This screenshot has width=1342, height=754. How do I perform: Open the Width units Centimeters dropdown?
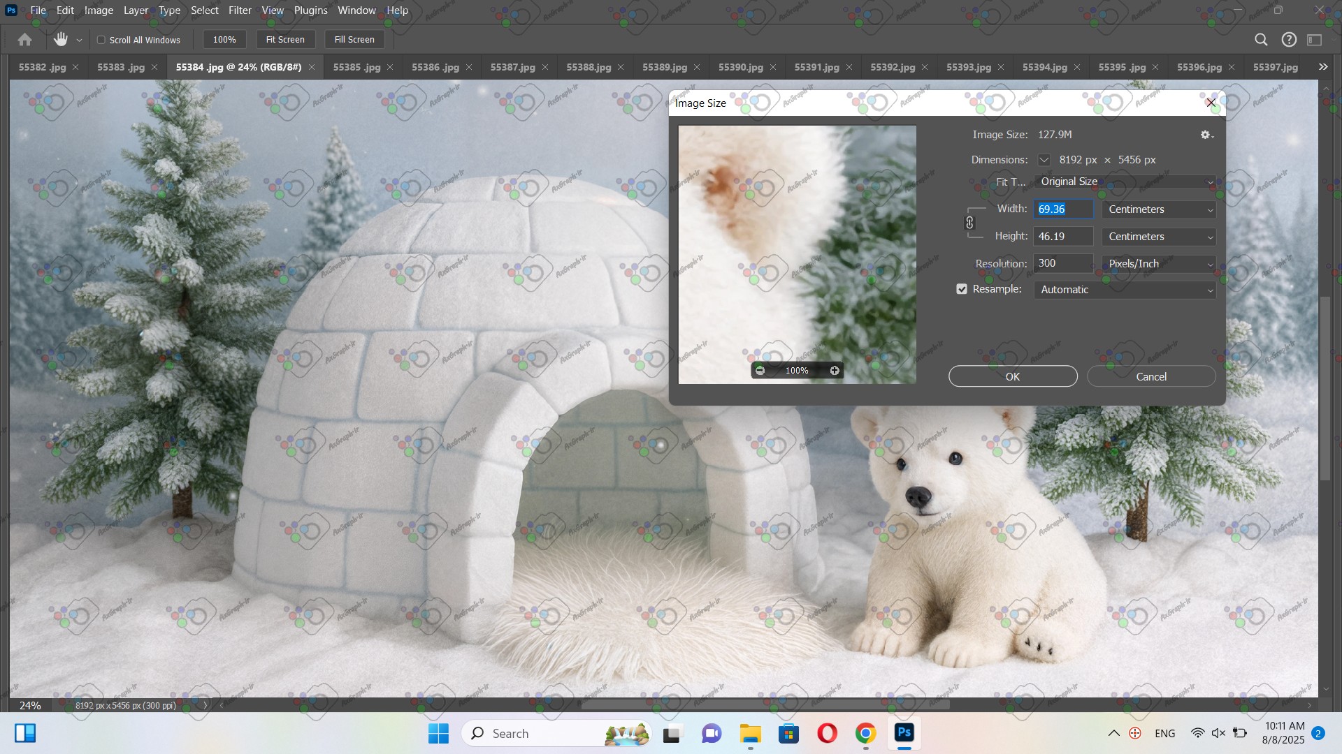[1159, 209]
